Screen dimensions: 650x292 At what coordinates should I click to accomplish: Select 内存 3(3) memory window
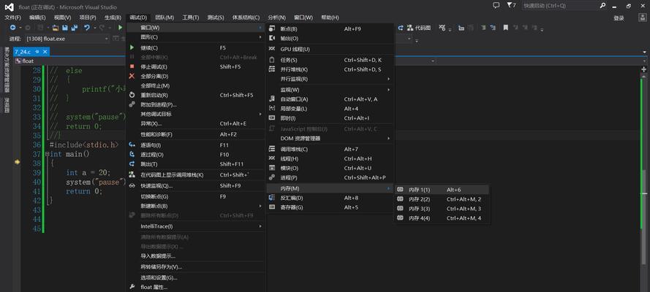(x=442, y=209)
